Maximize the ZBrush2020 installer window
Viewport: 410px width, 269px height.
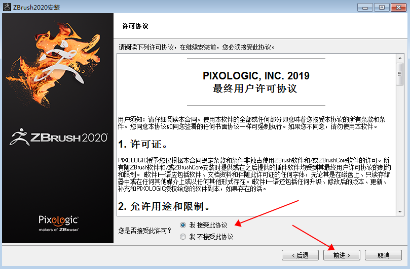click(x=380, y=7)
